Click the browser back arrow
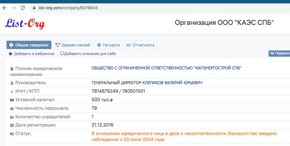Viewport: 290px width, 146px height. [5, 8]
